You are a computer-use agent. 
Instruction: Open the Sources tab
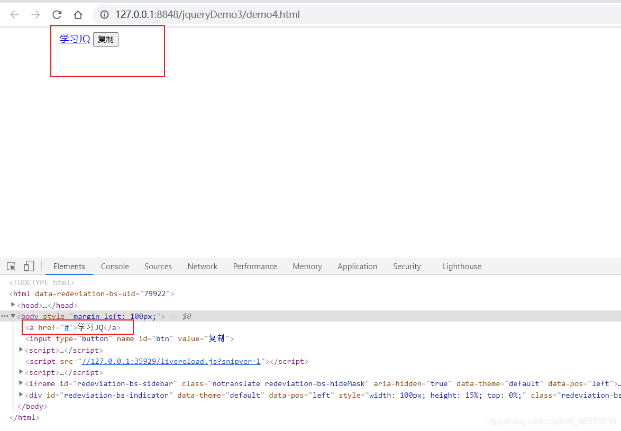click(x=158, y=267)
